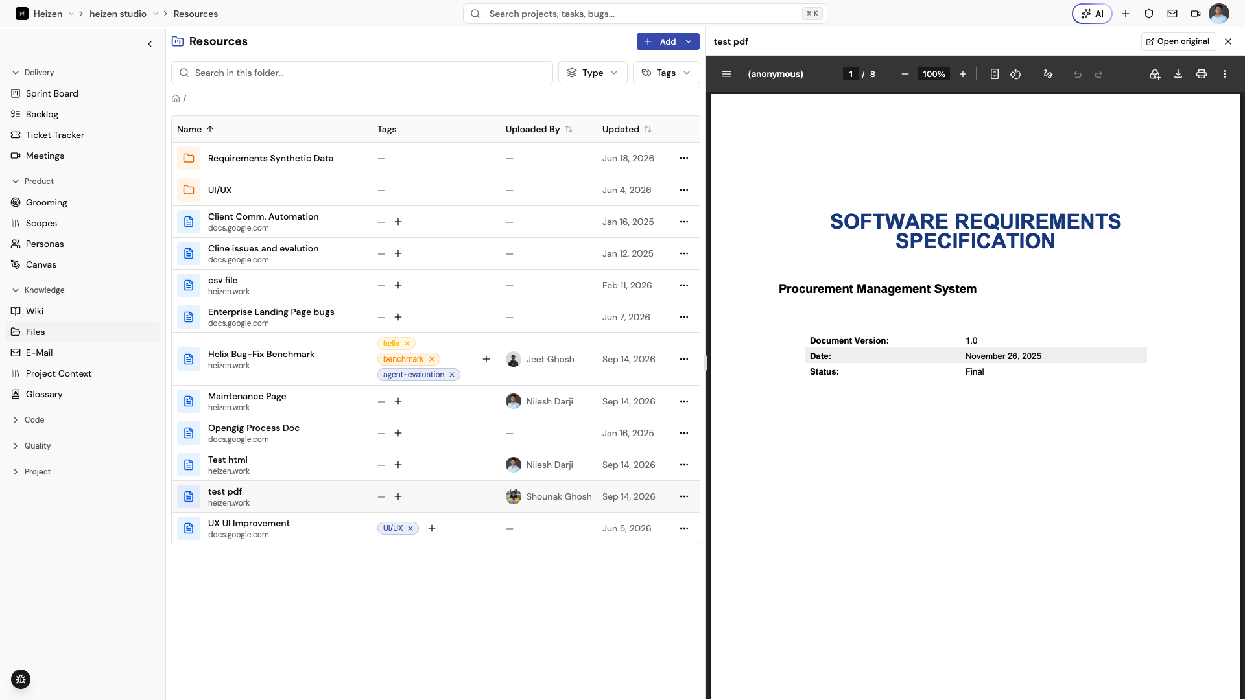The image size is (1245, 700).
Task: Expand the Quality section
Action: coord(31,446)
